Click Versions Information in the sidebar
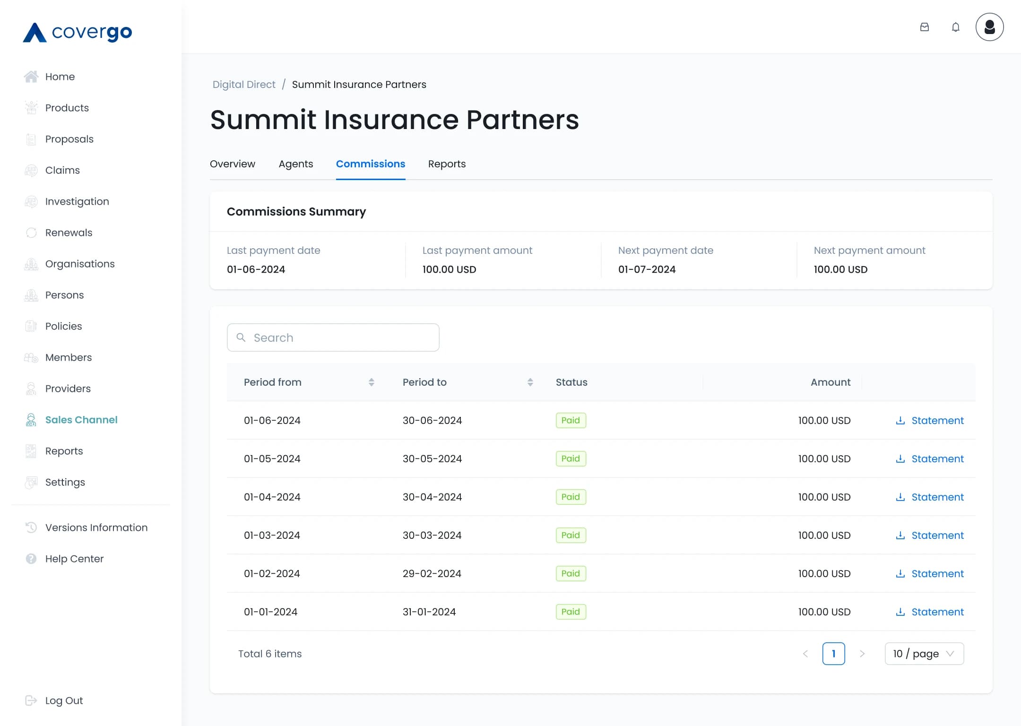This screenshot has height=726, width=1021. click(x=96, y=527)
